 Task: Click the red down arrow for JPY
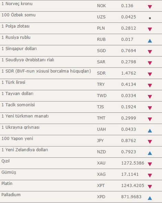click(150, 141)
